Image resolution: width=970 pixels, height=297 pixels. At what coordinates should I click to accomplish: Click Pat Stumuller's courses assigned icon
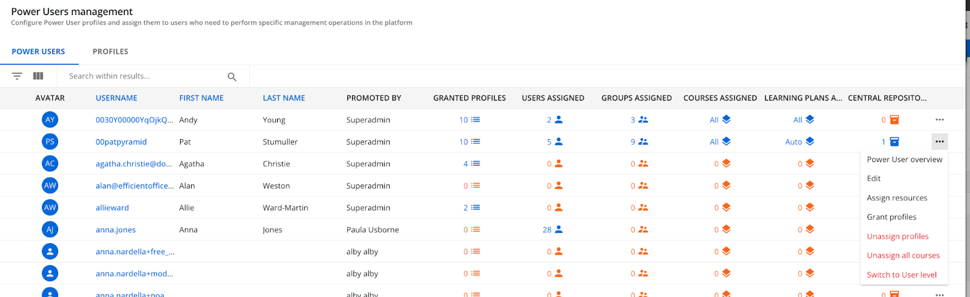[x=726, y=142]
